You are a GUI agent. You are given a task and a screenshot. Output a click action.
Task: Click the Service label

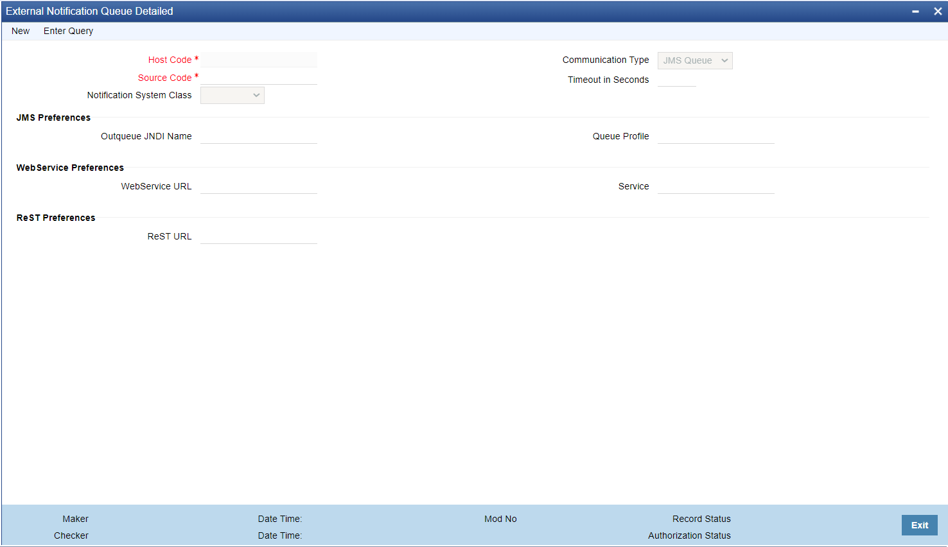pyautogui.click(x=634, y=186)
